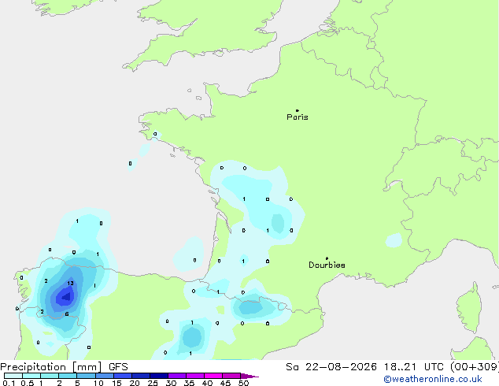Image resolution: width=499 pixels, height=386 pixels.
Task: Click the 13 mm precipitation value over Spain
Action: coord(70,283)
